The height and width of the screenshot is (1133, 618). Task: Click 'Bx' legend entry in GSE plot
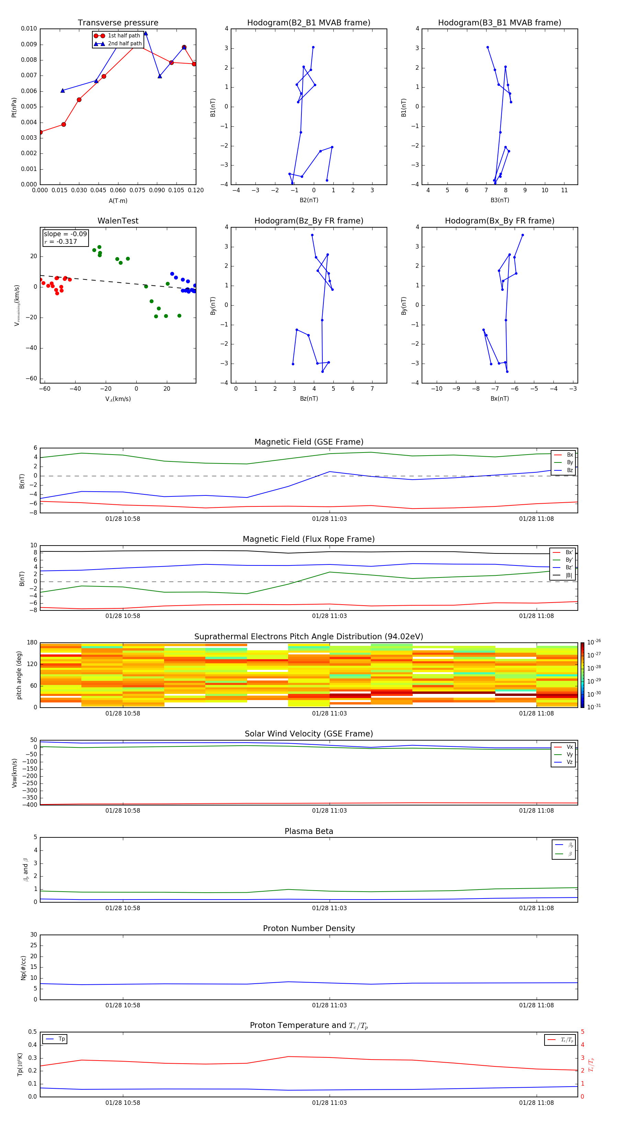point(563,455)
